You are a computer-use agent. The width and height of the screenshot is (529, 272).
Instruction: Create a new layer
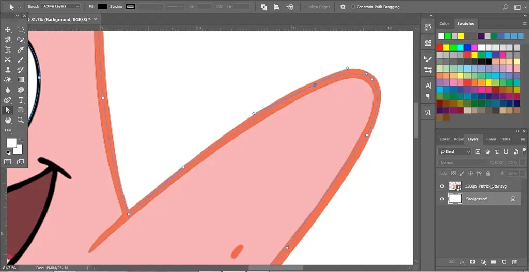[x=504, y=262]
